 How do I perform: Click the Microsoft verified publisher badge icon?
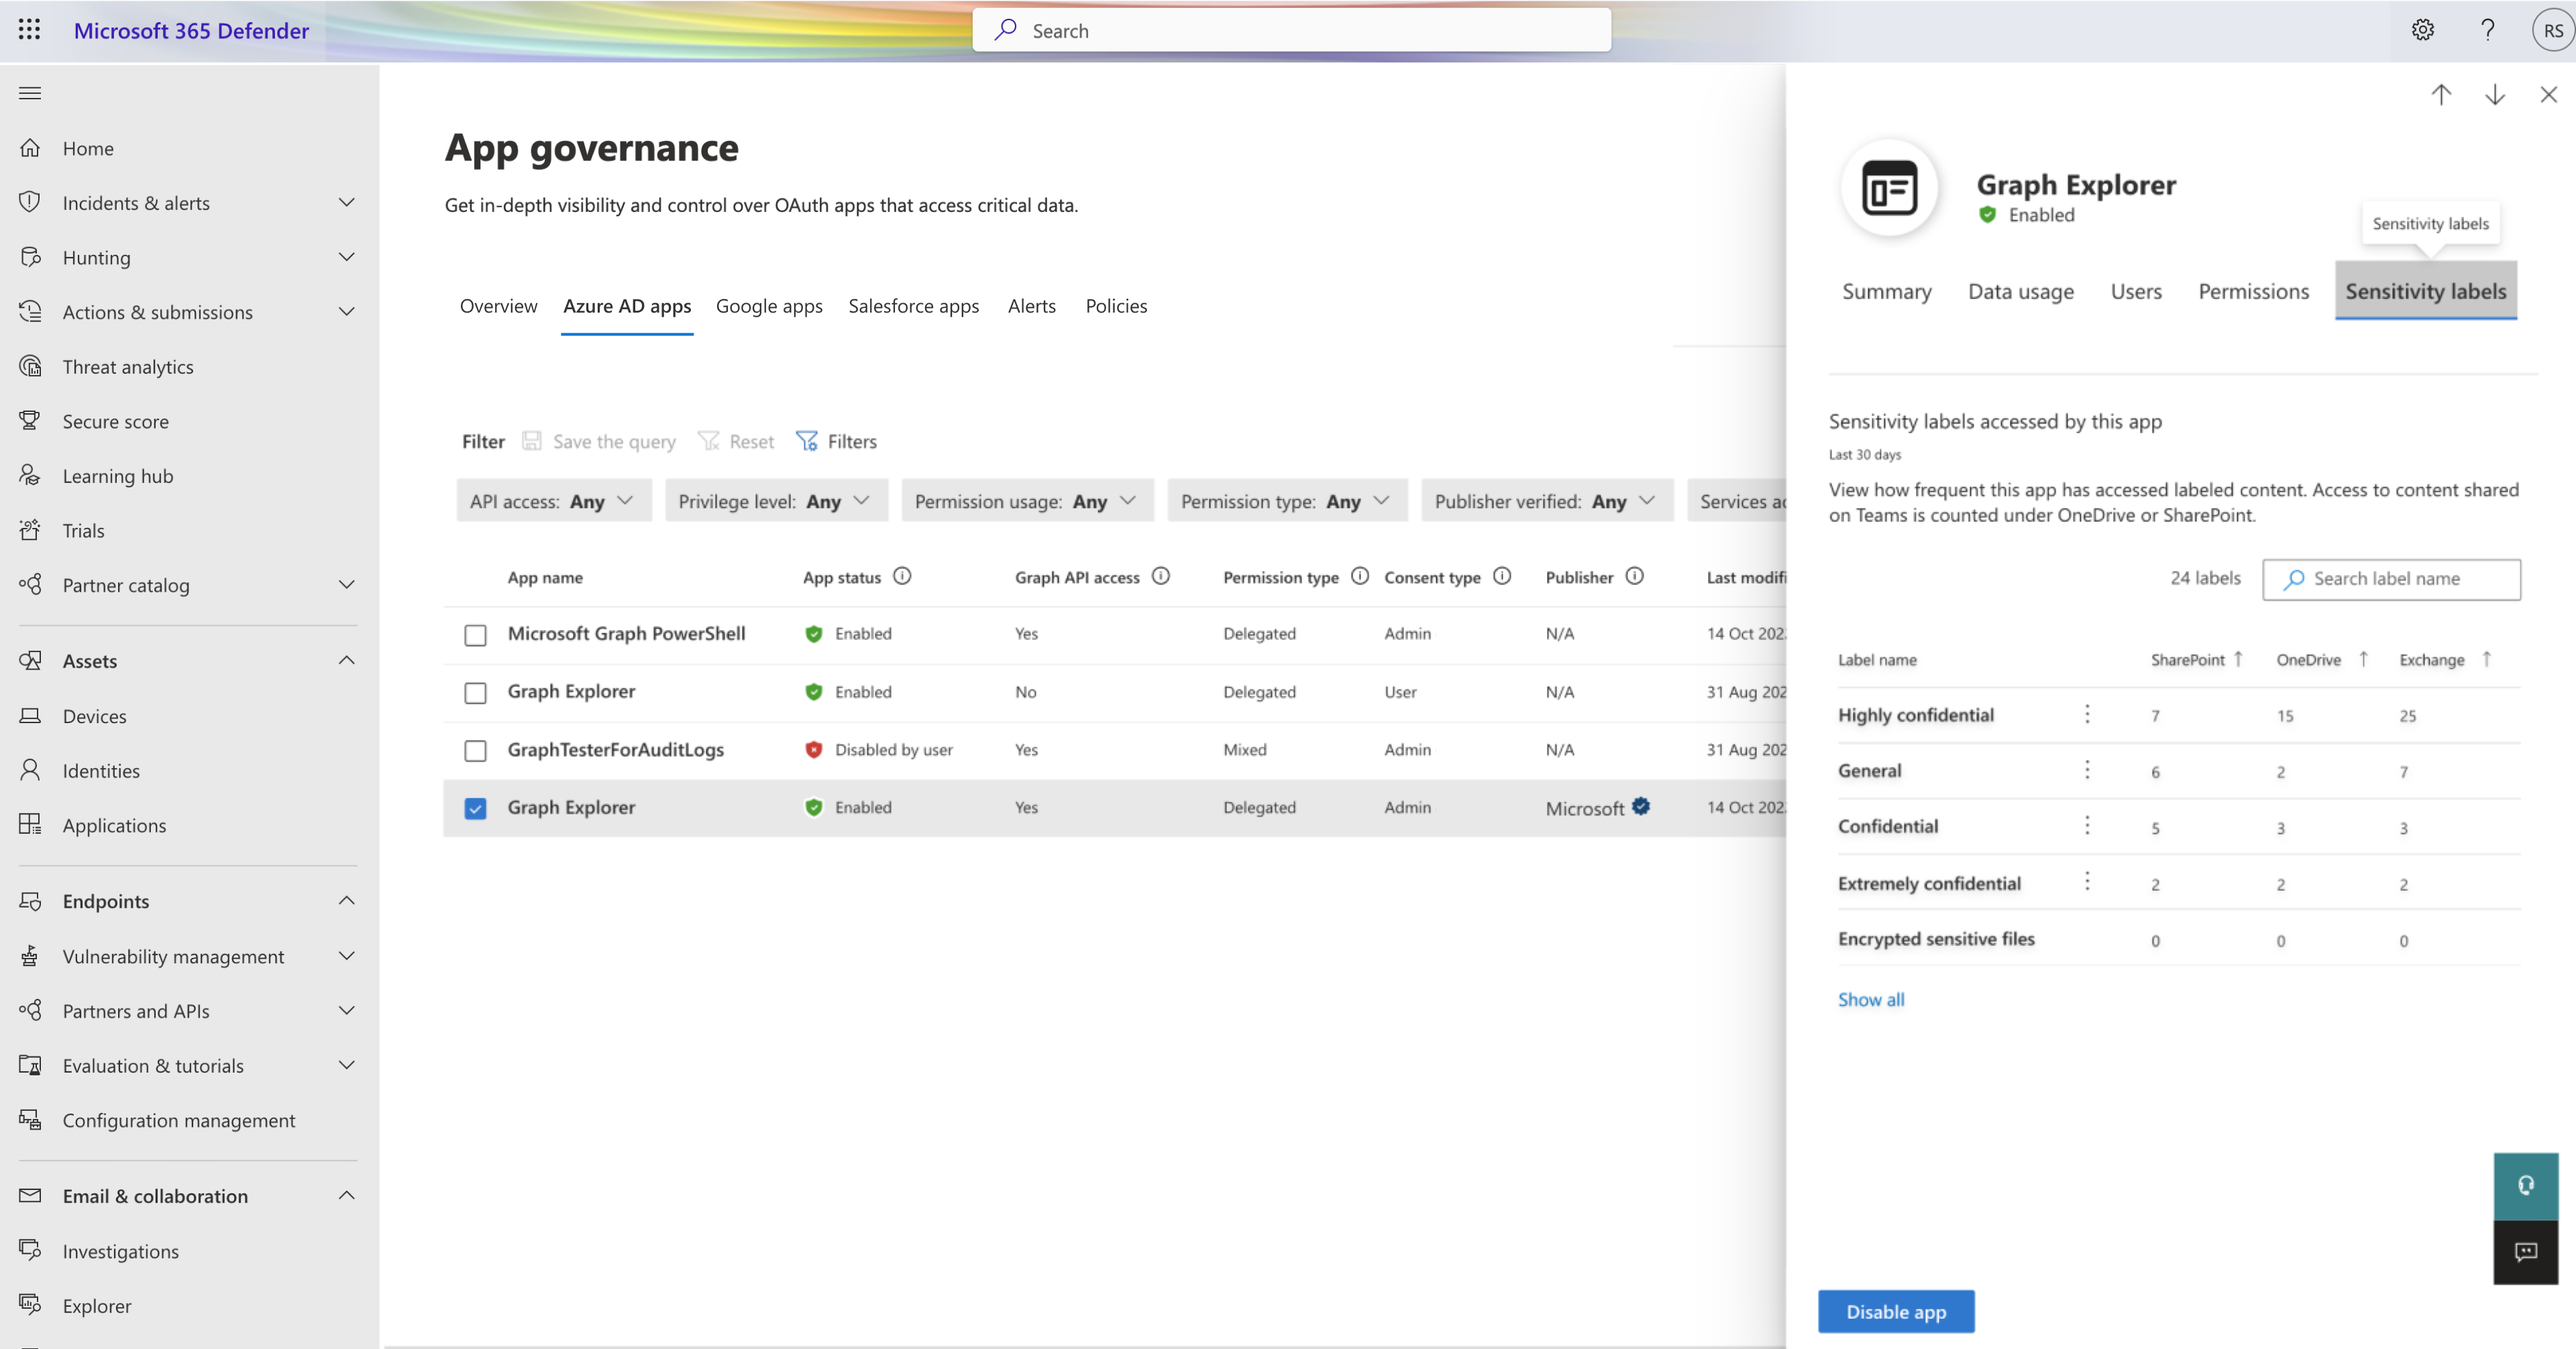[x=1641, y=806]
